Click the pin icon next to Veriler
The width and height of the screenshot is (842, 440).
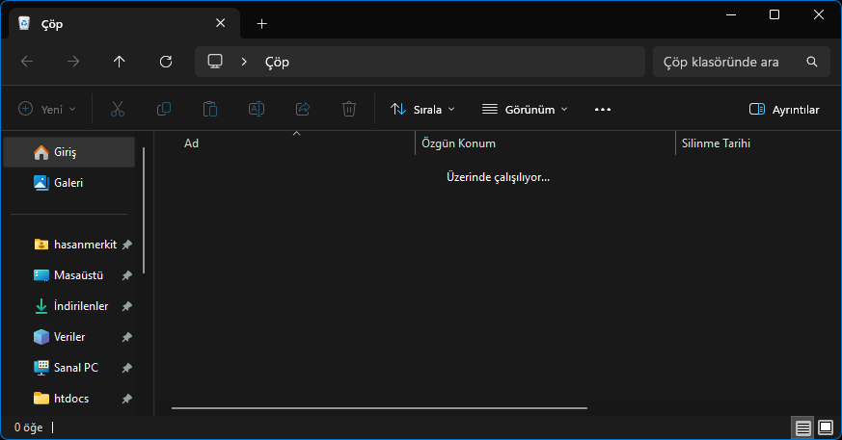tap(126, 337)
